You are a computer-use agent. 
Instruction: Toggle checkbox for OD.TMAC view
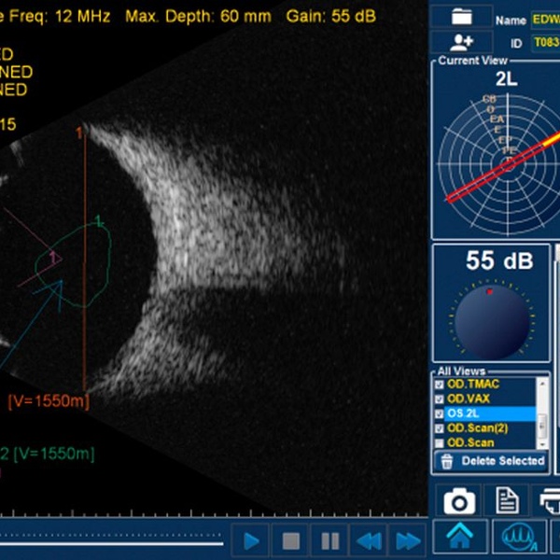(x=439, y=385)
